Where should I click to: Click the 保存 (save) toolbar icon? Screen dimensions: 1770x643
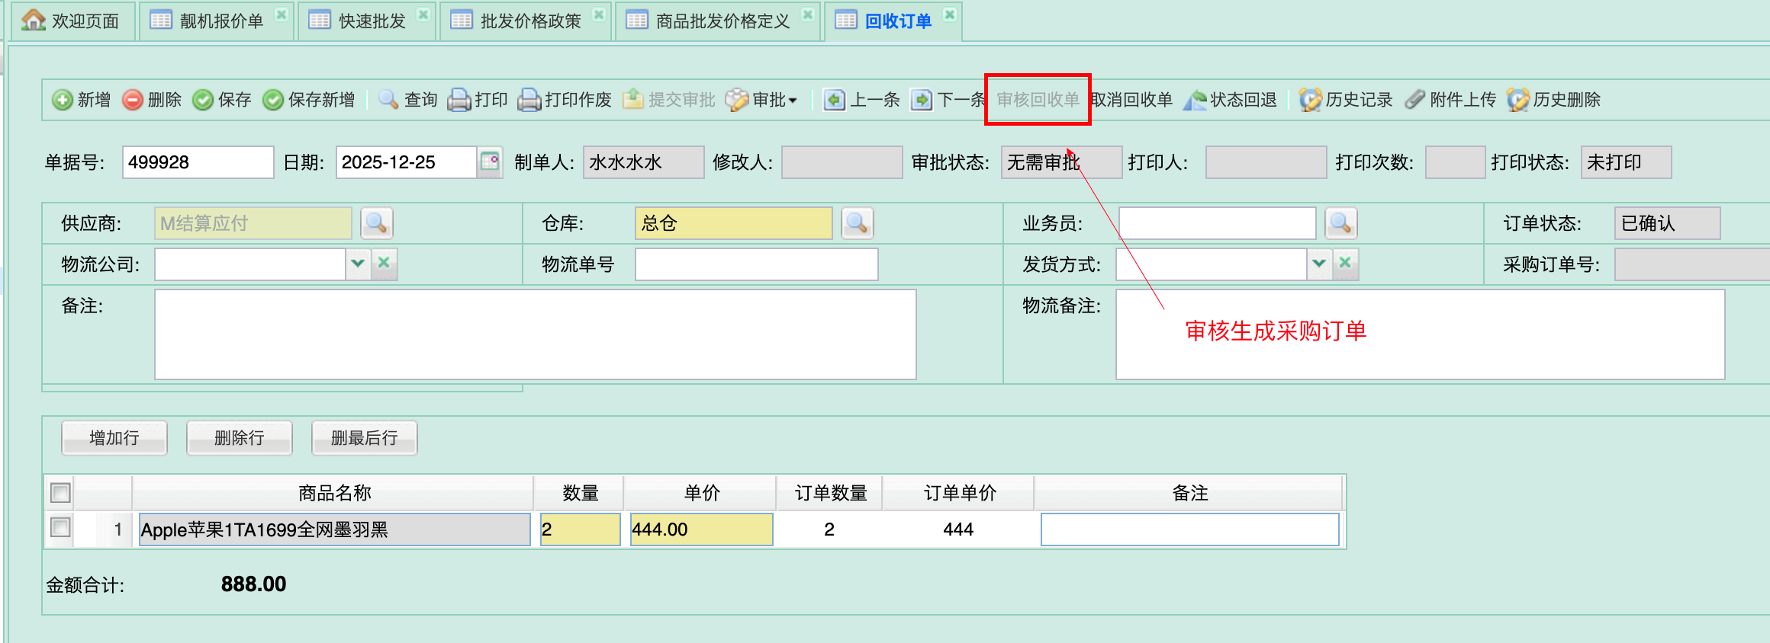click(x=203, y=100)
